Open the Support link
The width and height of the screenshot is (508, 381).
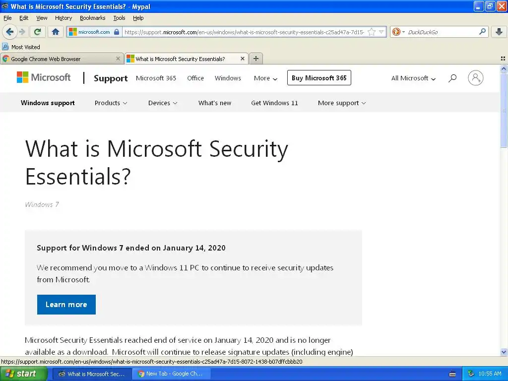click(111, 78)
